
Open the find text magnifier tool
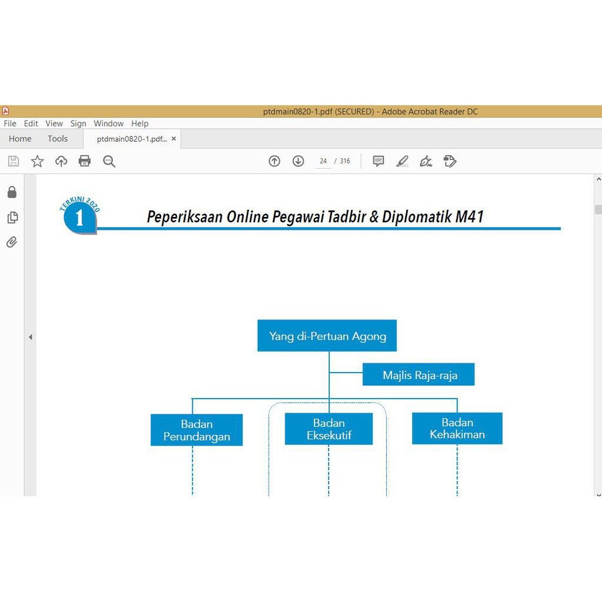click(109, 161)
